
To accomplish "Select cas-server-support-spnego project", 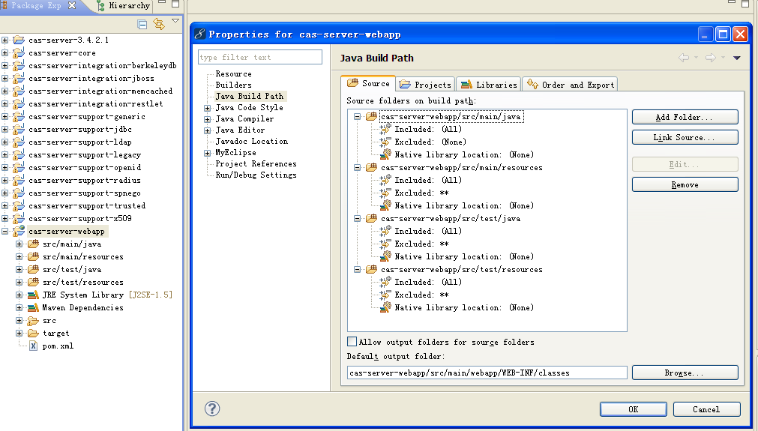I will [x=85, y=193].
